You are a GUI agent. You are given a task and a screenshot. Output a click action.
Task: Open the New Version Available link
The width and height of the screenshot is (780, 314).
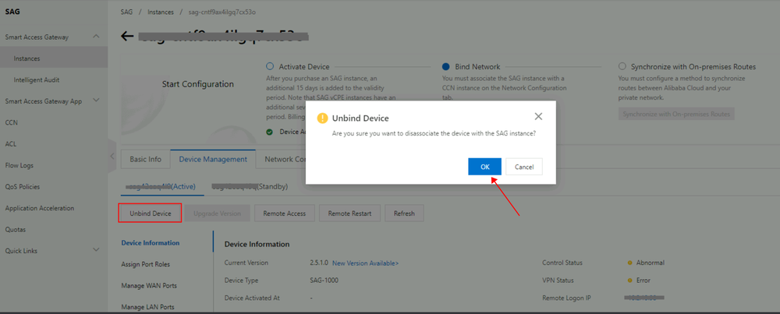click(365, 263)
